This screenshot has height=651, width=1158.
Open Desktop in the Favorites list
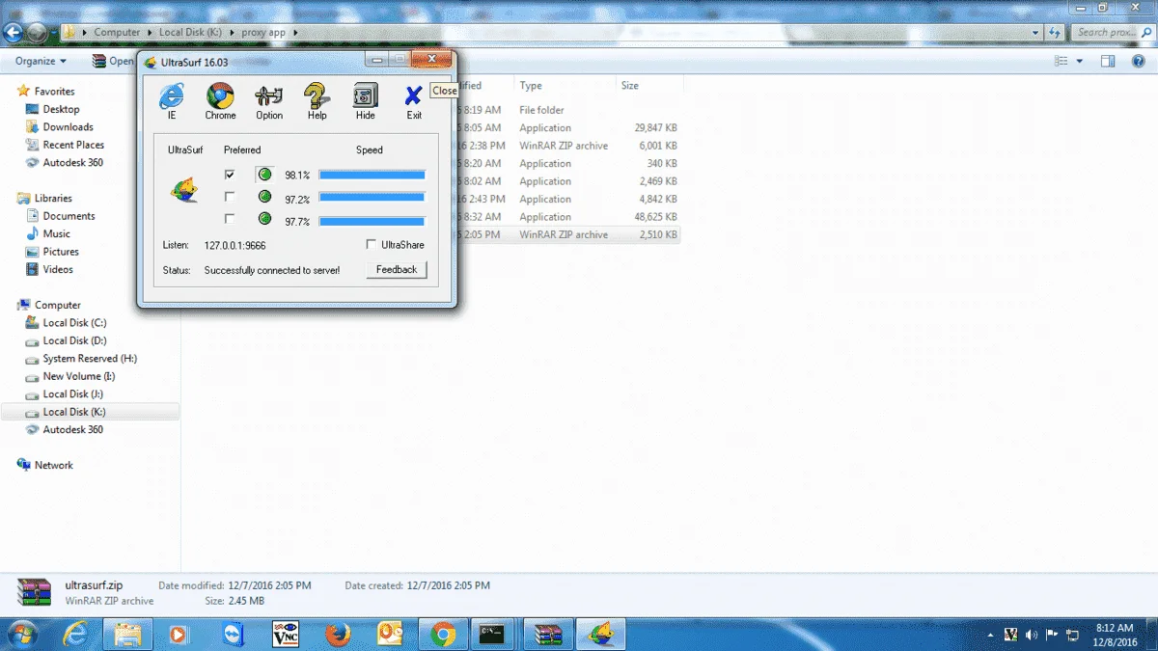tap(61, 109)
